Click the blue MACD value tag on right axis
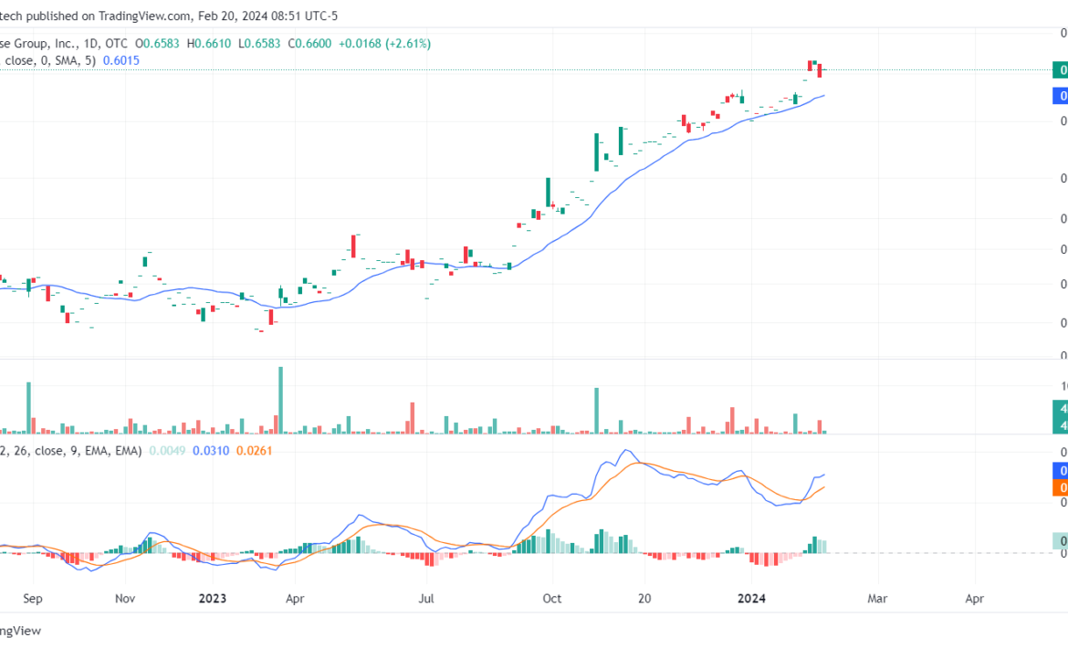 [x=1060, y=471]
